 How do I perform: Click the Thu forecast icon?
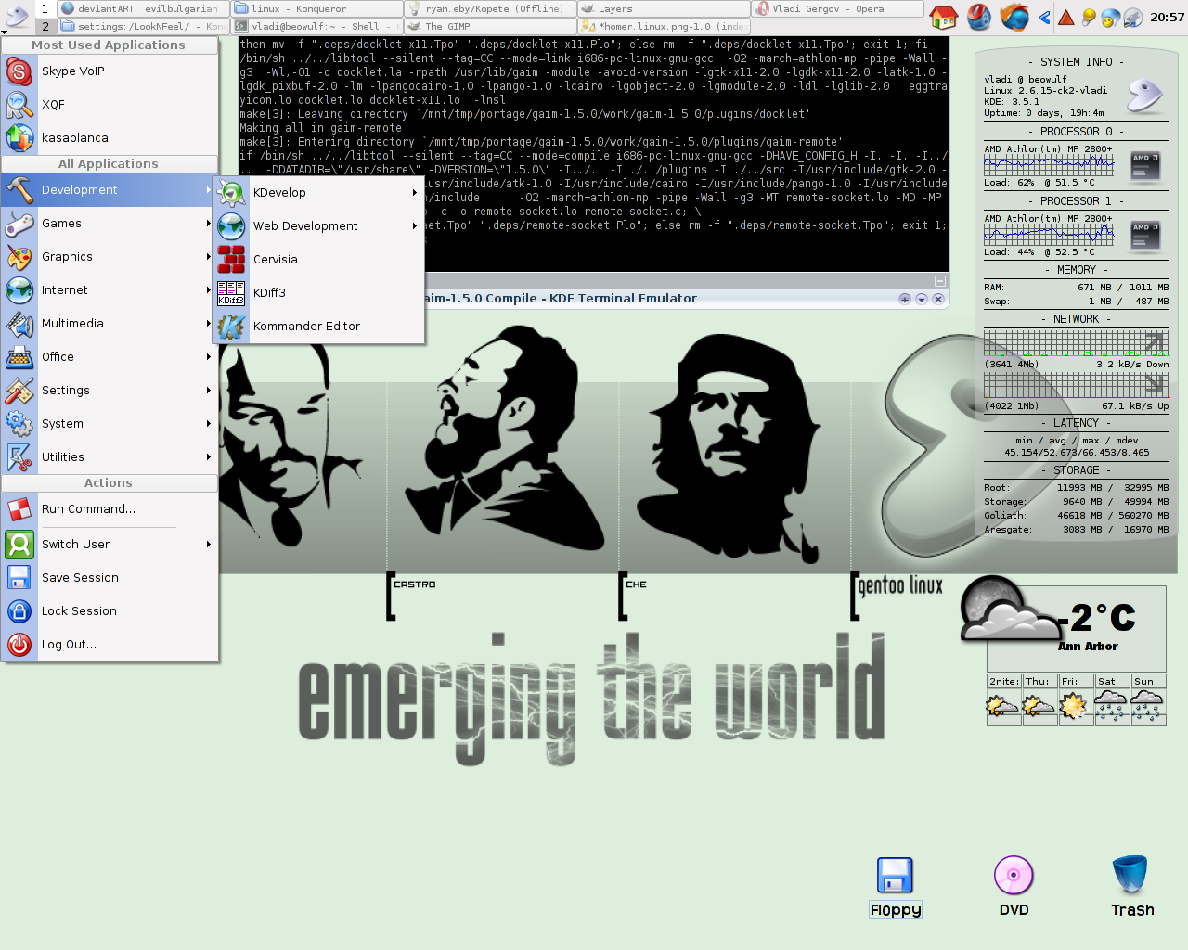(x=1039, y=706)
